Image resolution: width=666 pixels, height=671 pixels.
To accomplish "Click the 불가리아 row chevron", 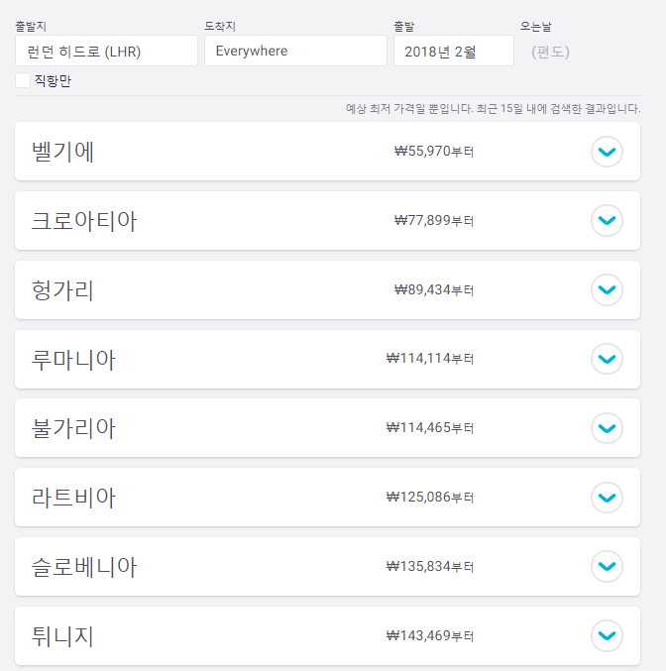I will click(x=607, y=428).
